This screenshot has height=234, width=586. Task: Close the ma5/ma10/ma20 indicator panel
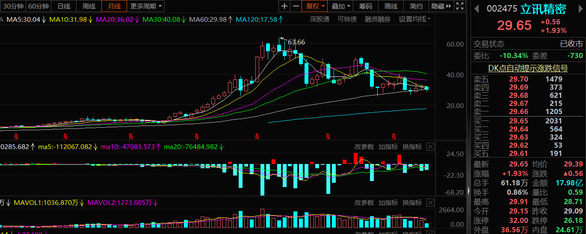[430, 147]
